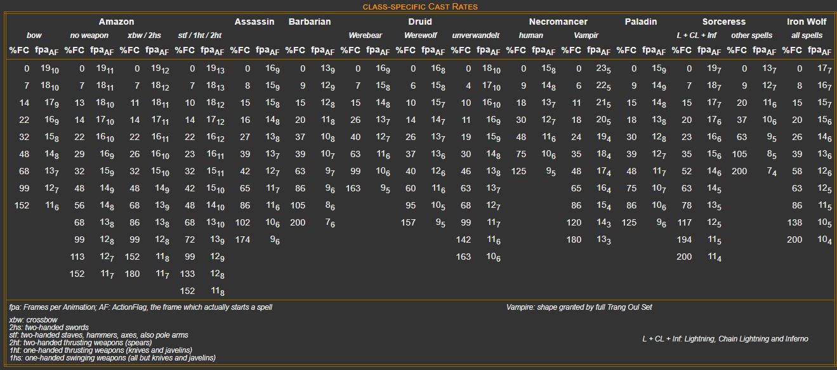The image size is (837, 370).
Task: Click the 'L + CL + Inf' sub-header
Action: (x=696, y=35)
